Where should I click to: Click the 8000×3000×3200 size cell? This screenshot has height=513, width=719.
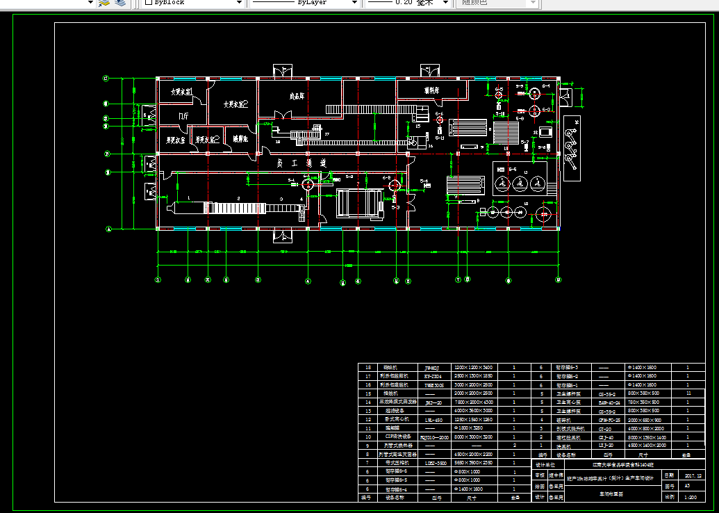click(x=473, y=437)
